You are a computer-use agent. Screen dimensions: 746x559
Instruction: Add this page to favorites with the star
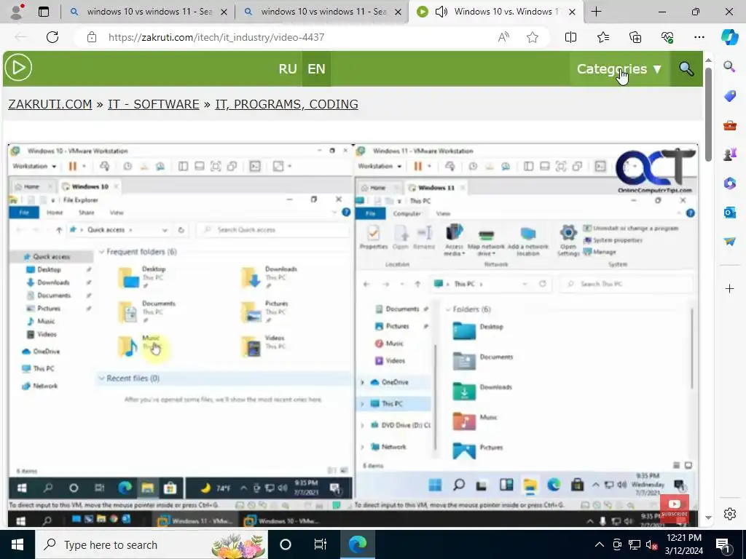coord(533,37)
